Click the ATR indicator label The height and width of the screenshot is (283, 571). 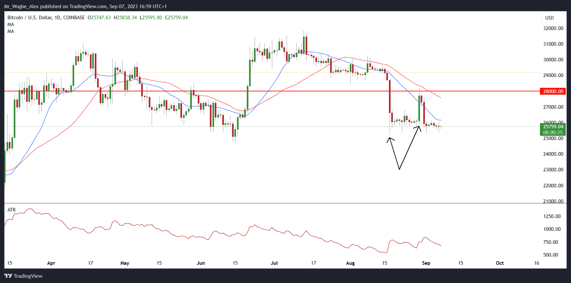point(11,210)
